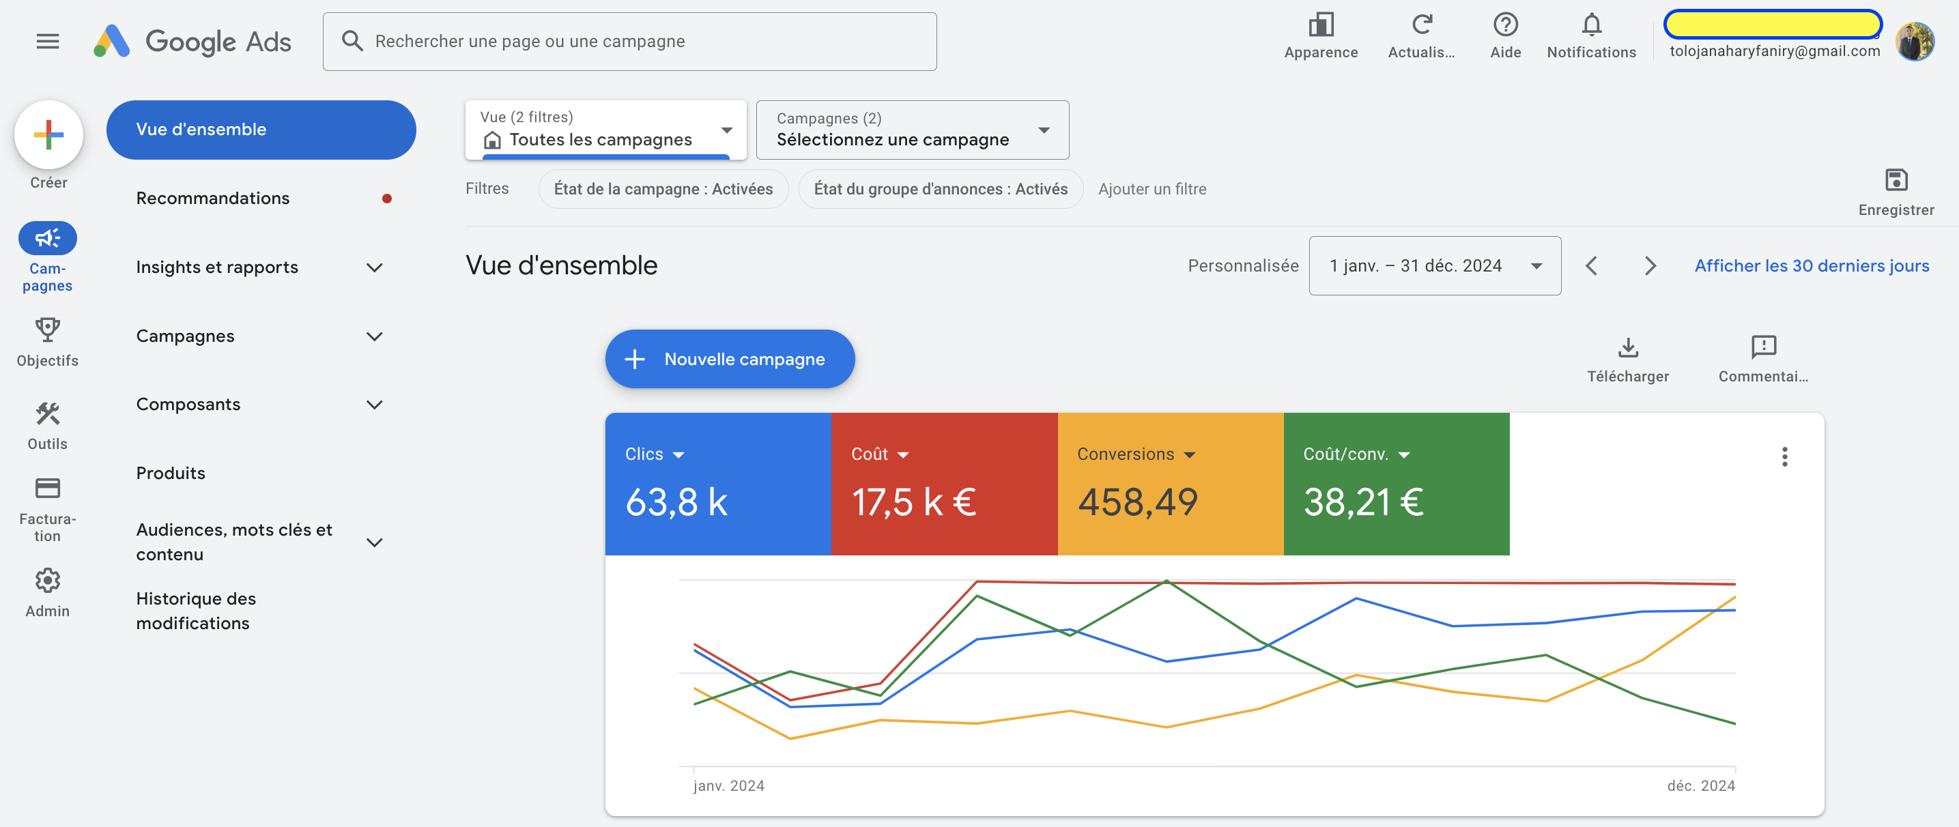Click the campaign search field
This screenshot has width=1959, height=827.
pyautogui.click(x=629, y=41)
